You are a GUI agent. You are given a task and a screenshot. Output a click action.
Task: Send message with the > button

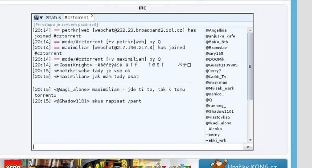[248, 147]
